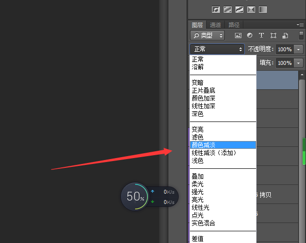This screenshot has height=243, width=306.
Task: Click the Gradient Map adjustment icon
Action: click(x=263, y=9)
